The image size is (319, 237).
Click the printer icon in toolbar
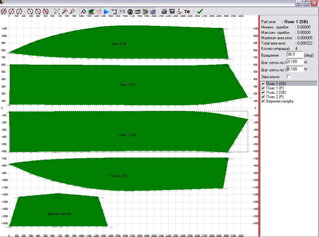click(x=165, y=11)
